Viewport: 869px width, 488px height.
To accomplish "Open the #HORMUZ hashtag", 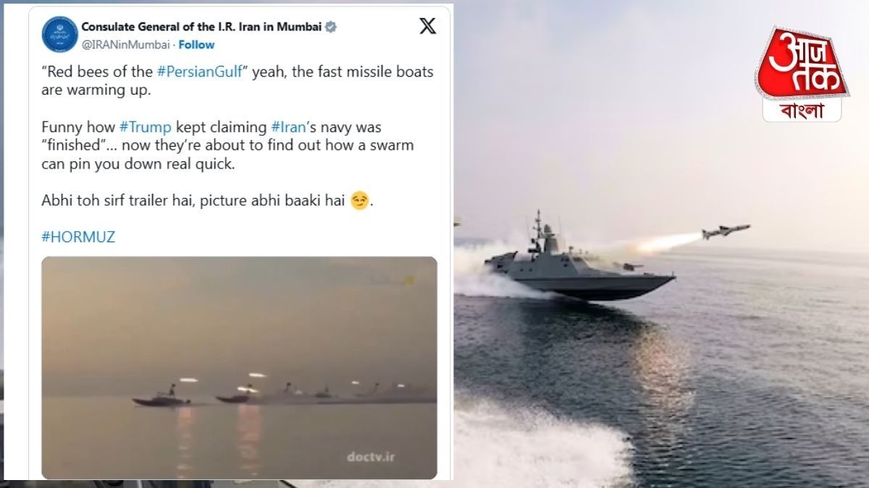I will coord(78,236).
